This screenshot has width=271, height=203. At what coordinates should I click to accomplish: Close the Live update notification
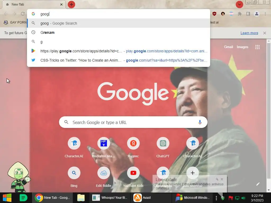(x=222, y=179)
